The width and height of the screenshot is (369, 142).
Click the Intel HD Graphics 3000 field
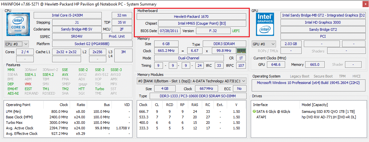tap(323, 22)
